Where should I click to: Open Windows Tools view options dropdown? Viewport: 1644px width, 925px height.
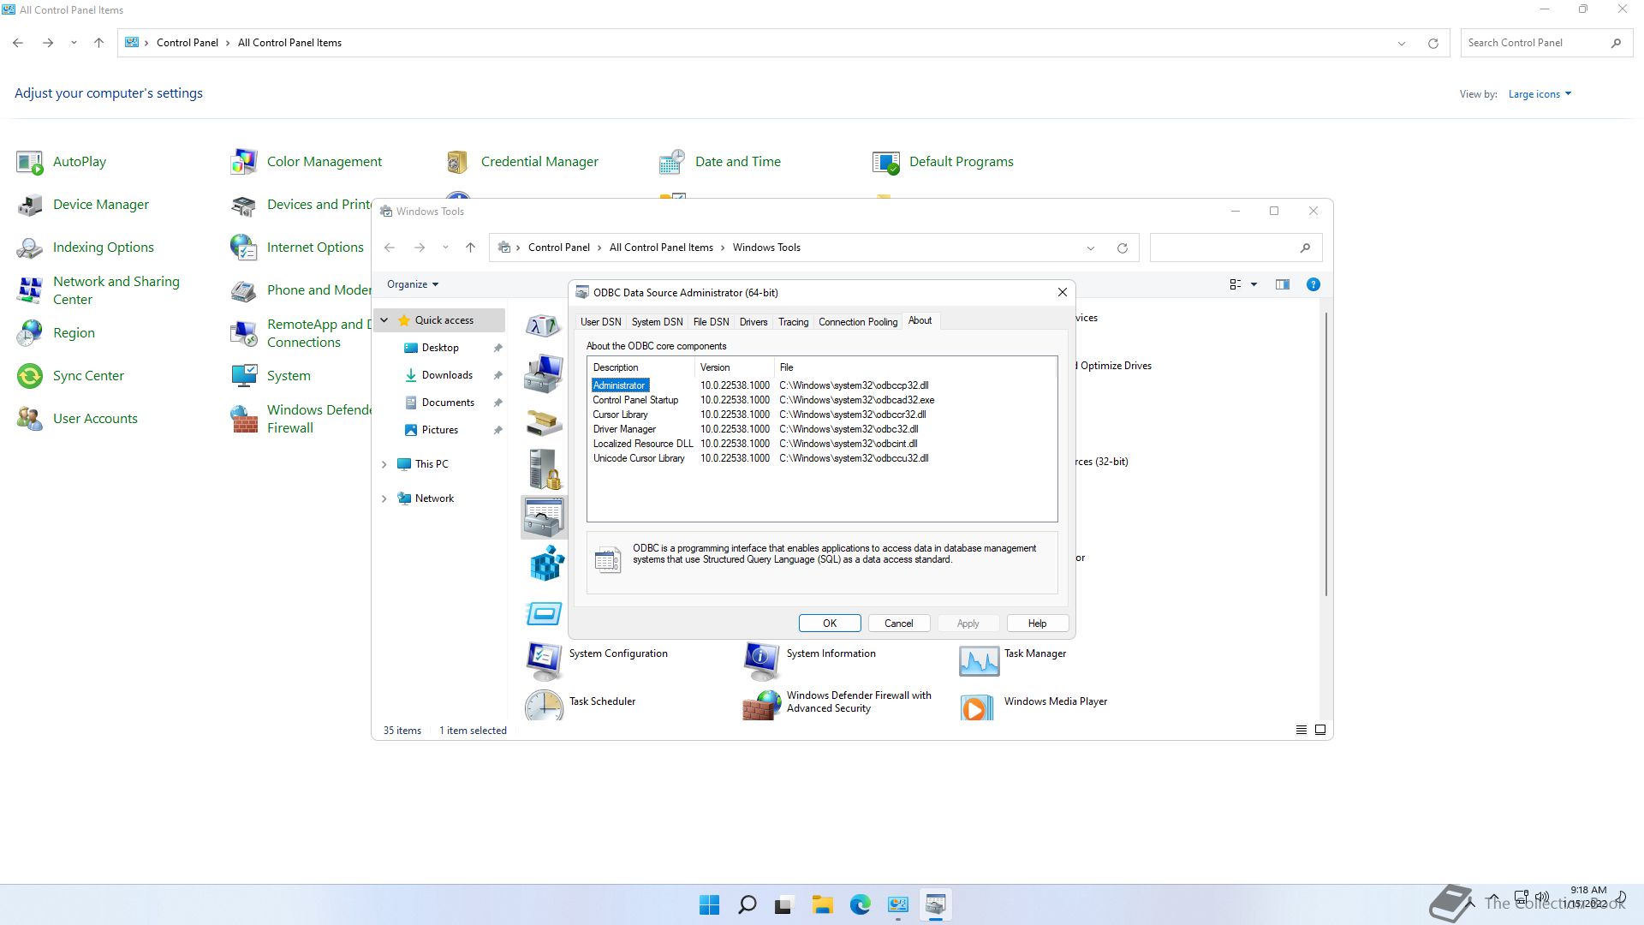tap(1254, 284)
